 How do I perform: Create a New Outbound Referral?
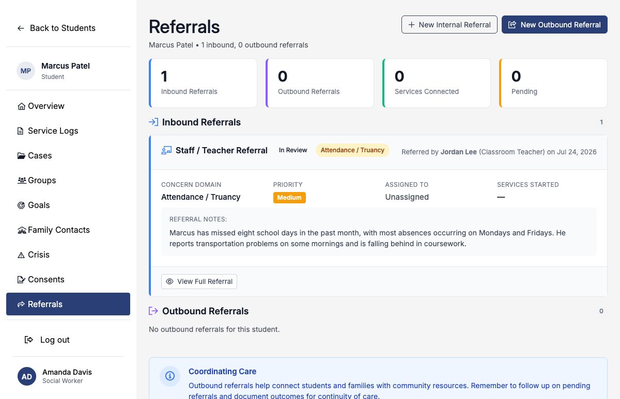coord(554,25)
